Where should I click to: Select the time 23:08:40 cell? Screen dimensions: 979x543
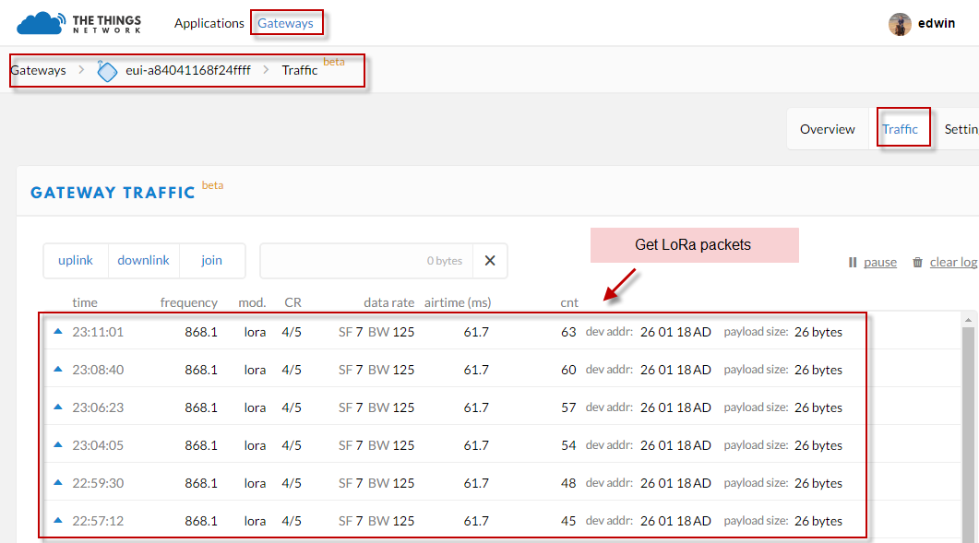point(98,370)
